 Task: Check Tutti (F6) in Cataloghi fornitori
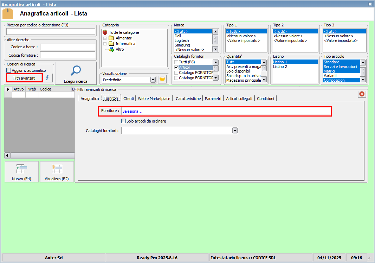pos(176,62)
